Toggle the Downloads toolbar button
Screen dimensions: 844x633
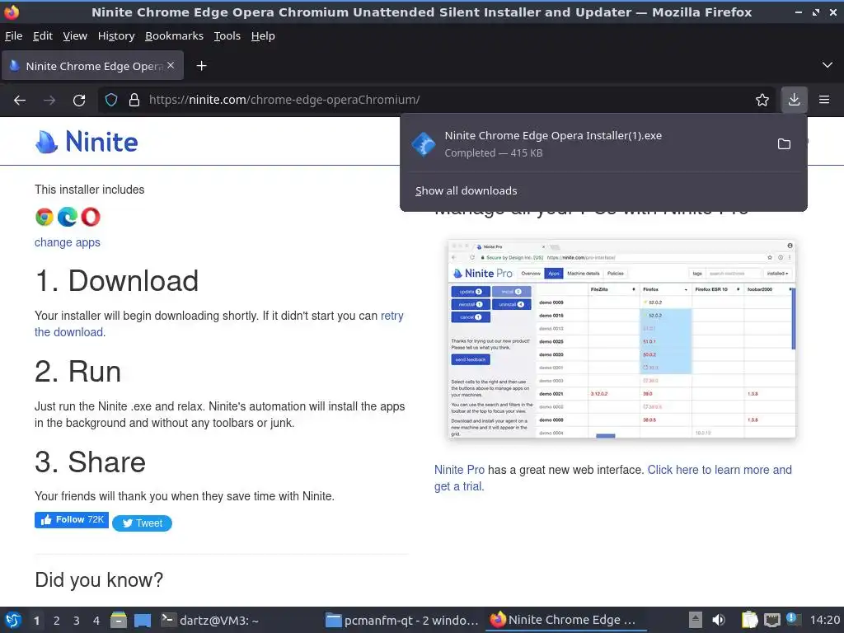coord(794,100)
